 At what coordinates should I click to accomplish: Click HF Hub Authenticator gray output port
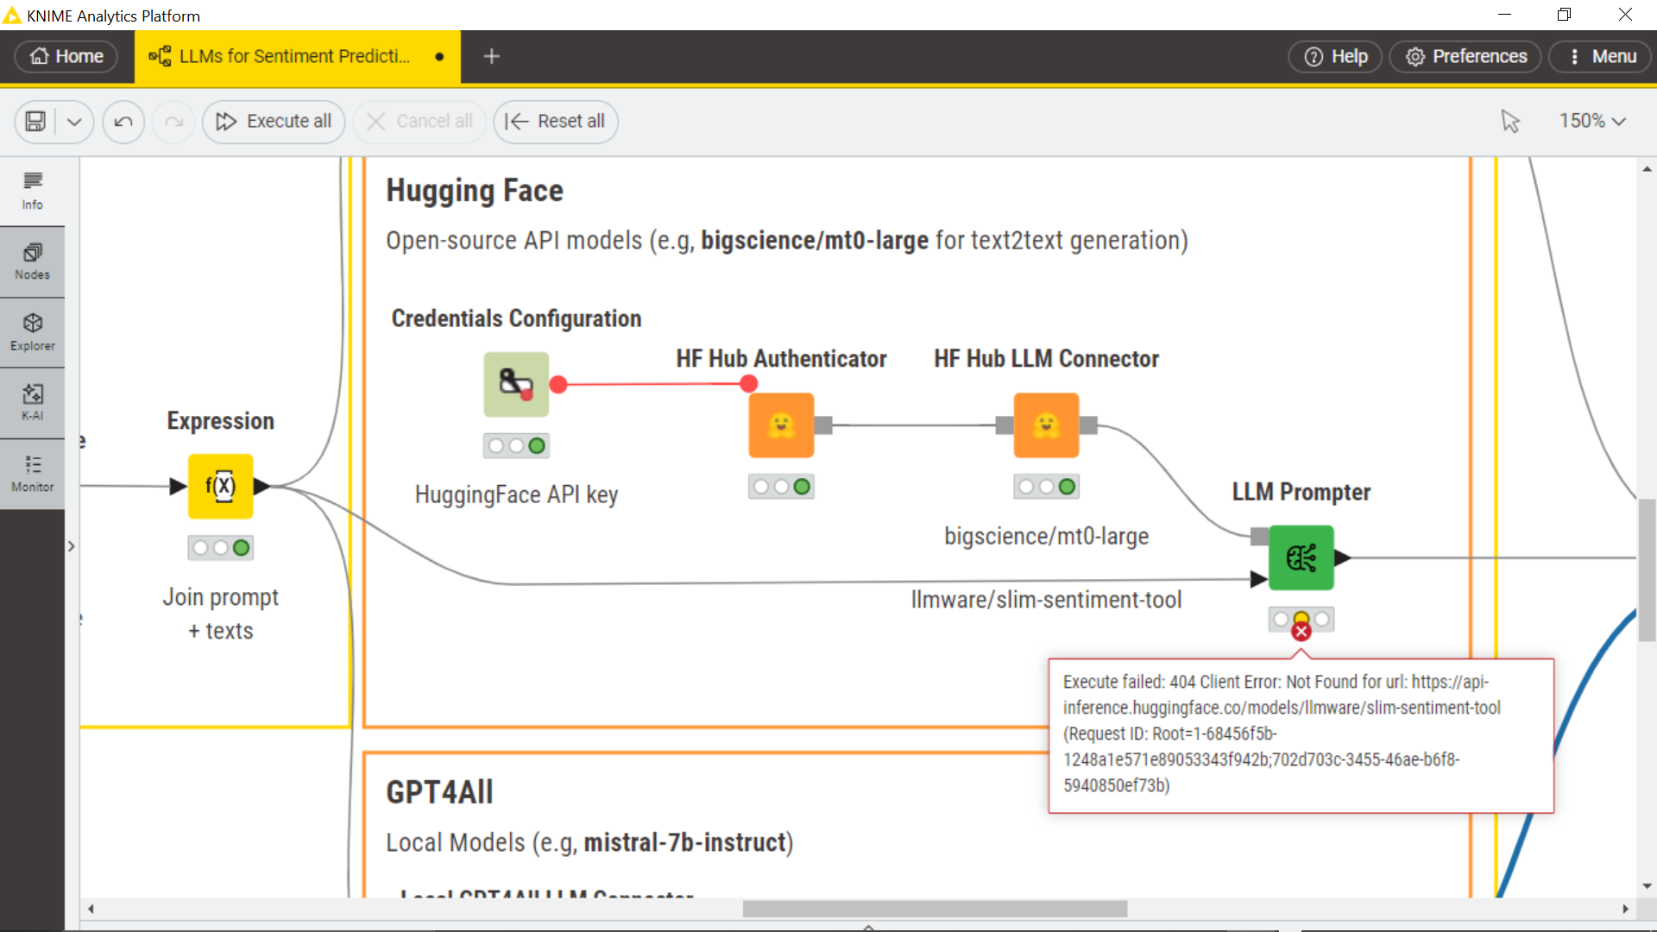(823, 425)
